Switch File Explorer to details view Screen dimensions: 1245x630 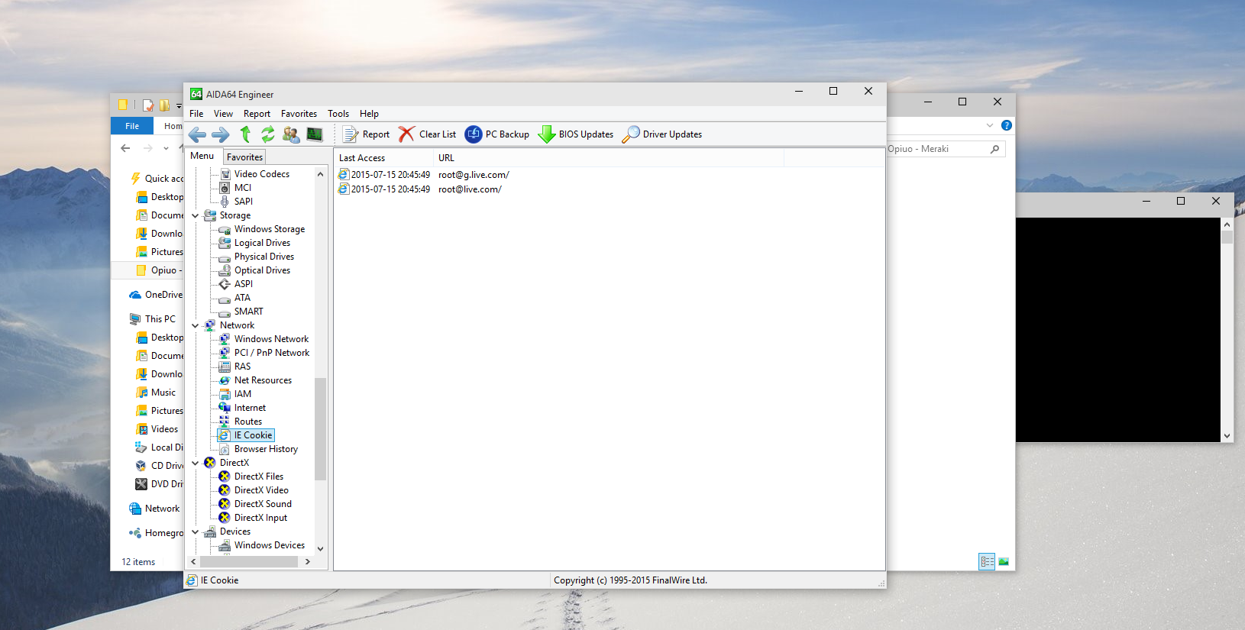tap(987, 562)
